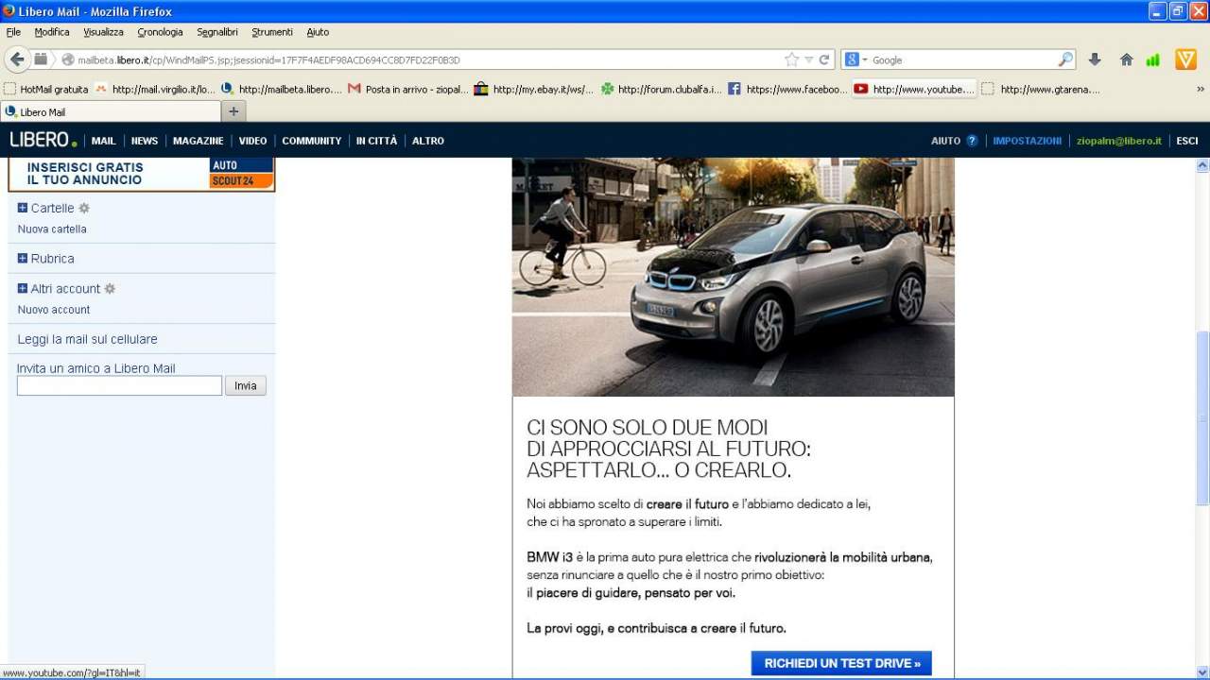Open the Modifica menu
This screenshot has width=1210, height=680.
pyautogui.click(x=52, y=32)
